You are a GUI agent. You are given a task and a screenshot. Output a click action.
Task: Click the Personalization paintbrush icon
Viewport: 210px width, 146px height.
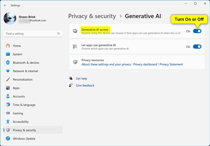pos(8,80)
